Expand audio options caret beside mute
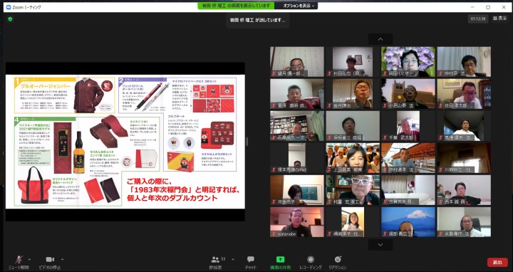 click(29, 260)
